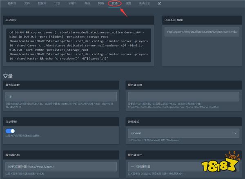245x179 pixels.
Task: View the 活动日志 activity log tab
Action: (x=145, y=3)
